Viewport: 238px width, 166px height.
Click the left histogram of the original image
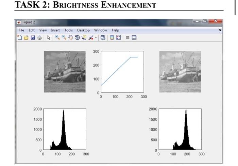click(65, 129)
